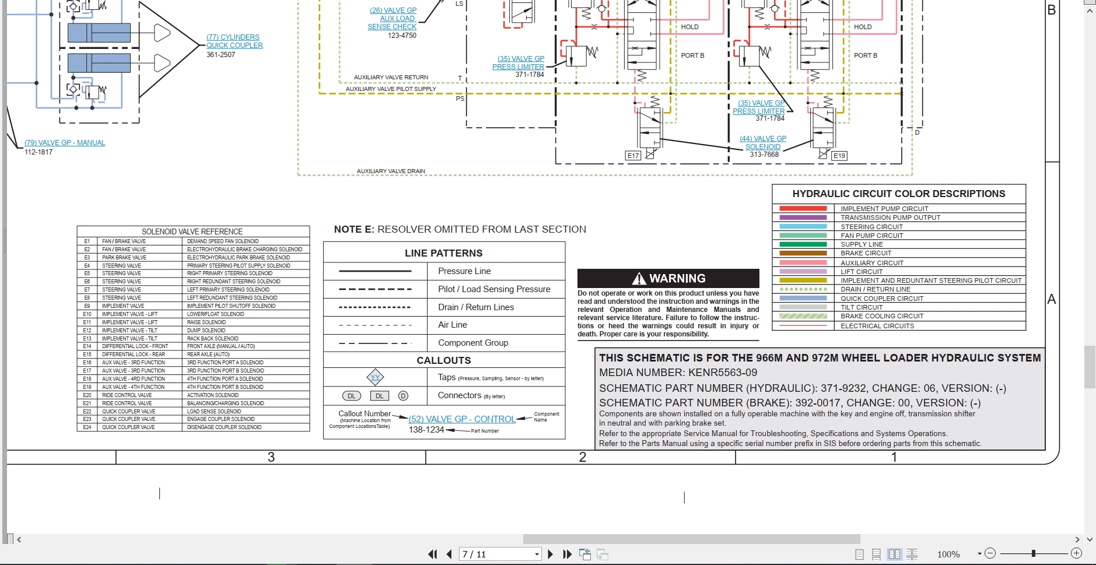
Task: Click the zoom slider handle
Action: click(x=1033, y=553)
